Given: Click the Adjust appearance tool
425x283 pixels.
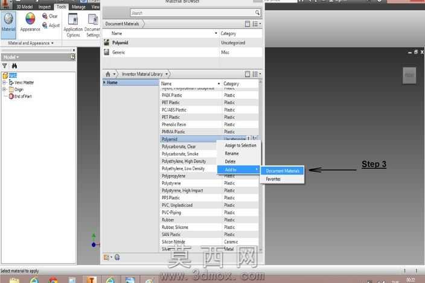Looking at the screenshot, I should pyautogui.click(x=51, y=25).
